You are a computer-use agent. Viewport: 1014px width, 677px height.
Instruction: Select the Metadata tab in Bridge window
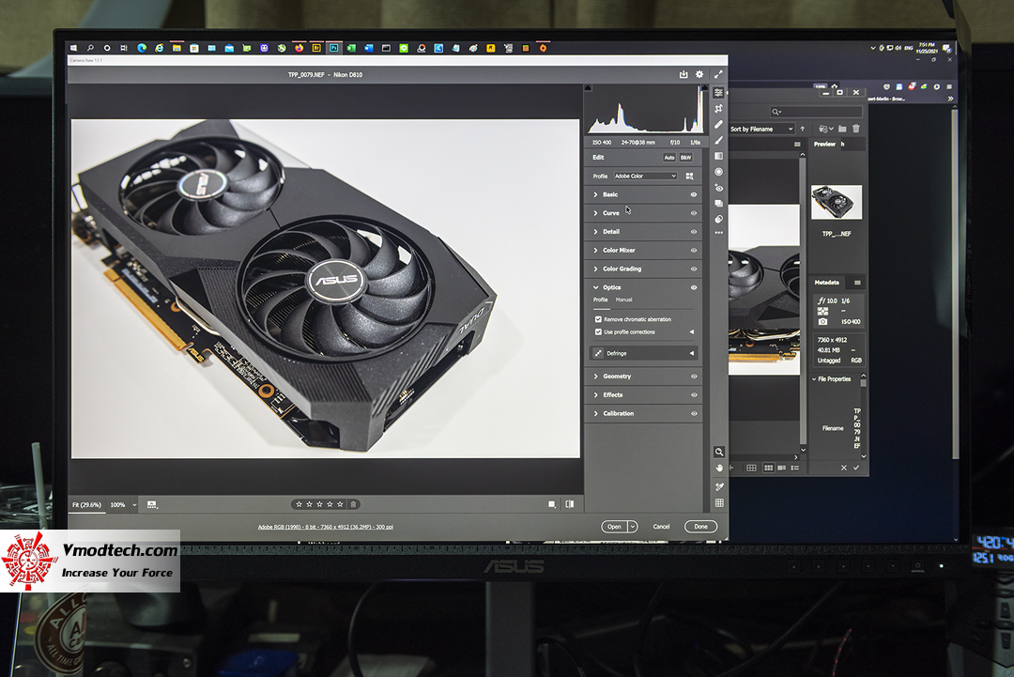point(826,283)
